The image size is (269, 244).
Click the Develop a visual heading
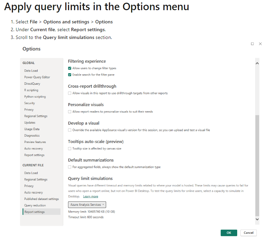click(x=84, y=123)
